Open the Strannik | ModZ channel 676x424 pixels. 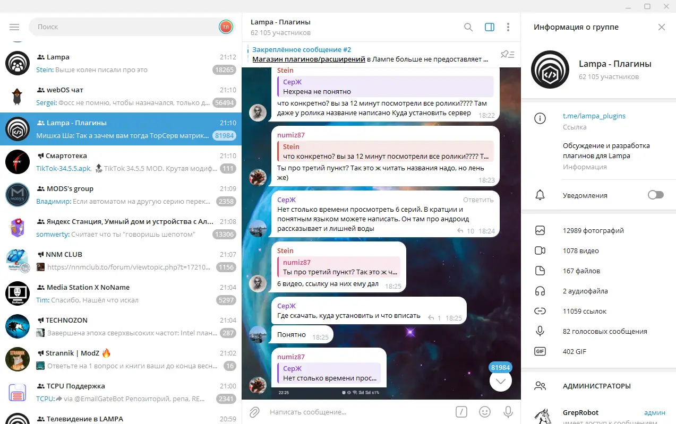click(121, 359)
